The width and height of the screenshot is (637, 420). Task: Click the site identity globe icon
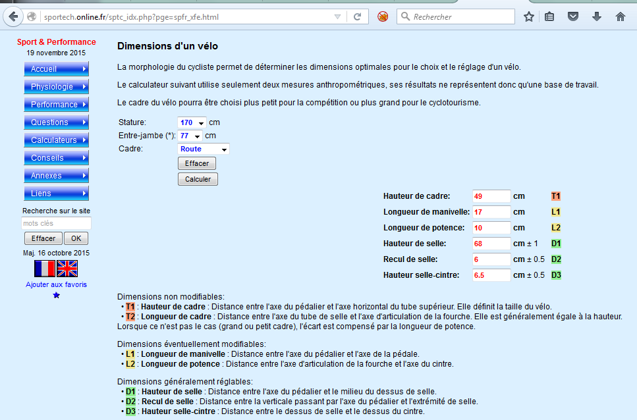[x=32, y=16]
